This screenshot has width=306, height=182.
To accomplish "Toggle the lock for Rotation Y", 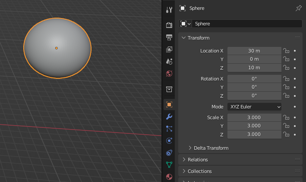I will pos(286,87).
